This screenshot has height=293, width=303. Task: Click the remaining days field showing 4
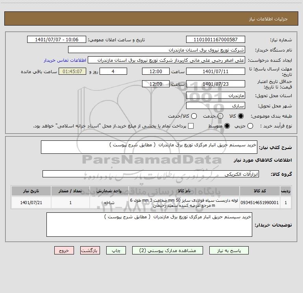(x=113, y=71)
